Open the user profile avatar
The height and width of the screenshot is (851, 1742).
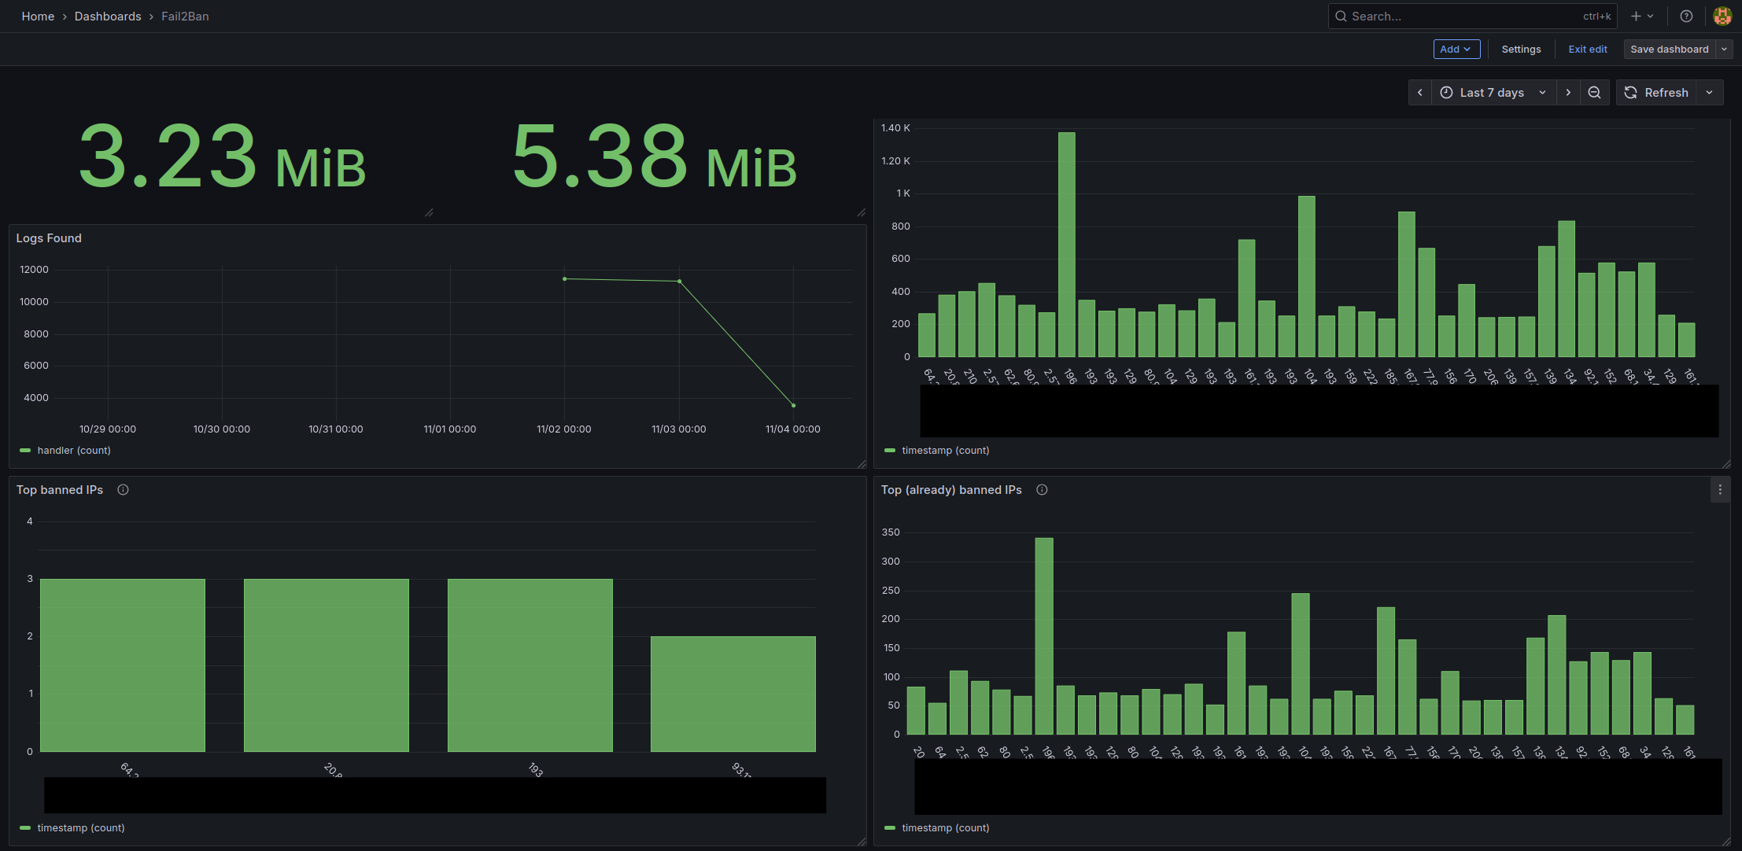(1722, 16)
